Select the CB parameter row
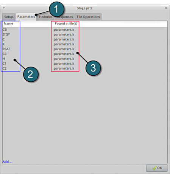 (x=85, y=30)
